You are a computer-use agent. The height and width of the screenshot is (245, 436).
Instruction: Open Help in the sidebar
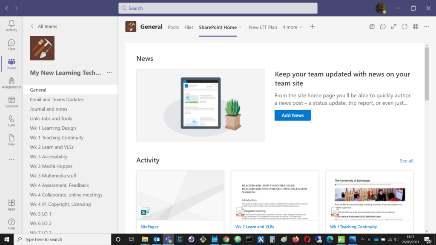11,224
